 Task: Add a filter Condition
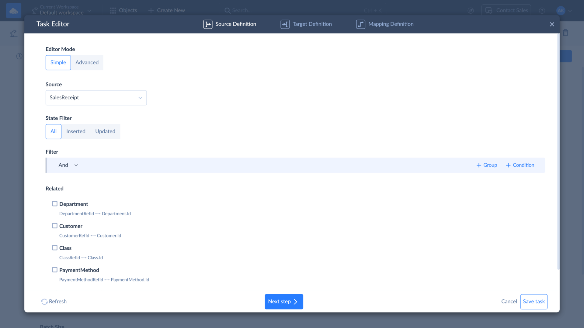tap(520, 165)
